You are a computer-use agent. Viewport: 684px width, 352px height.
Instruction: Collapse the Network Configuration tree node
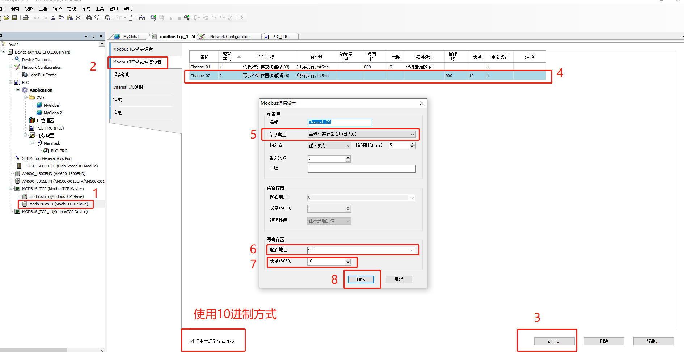point(11,67)
